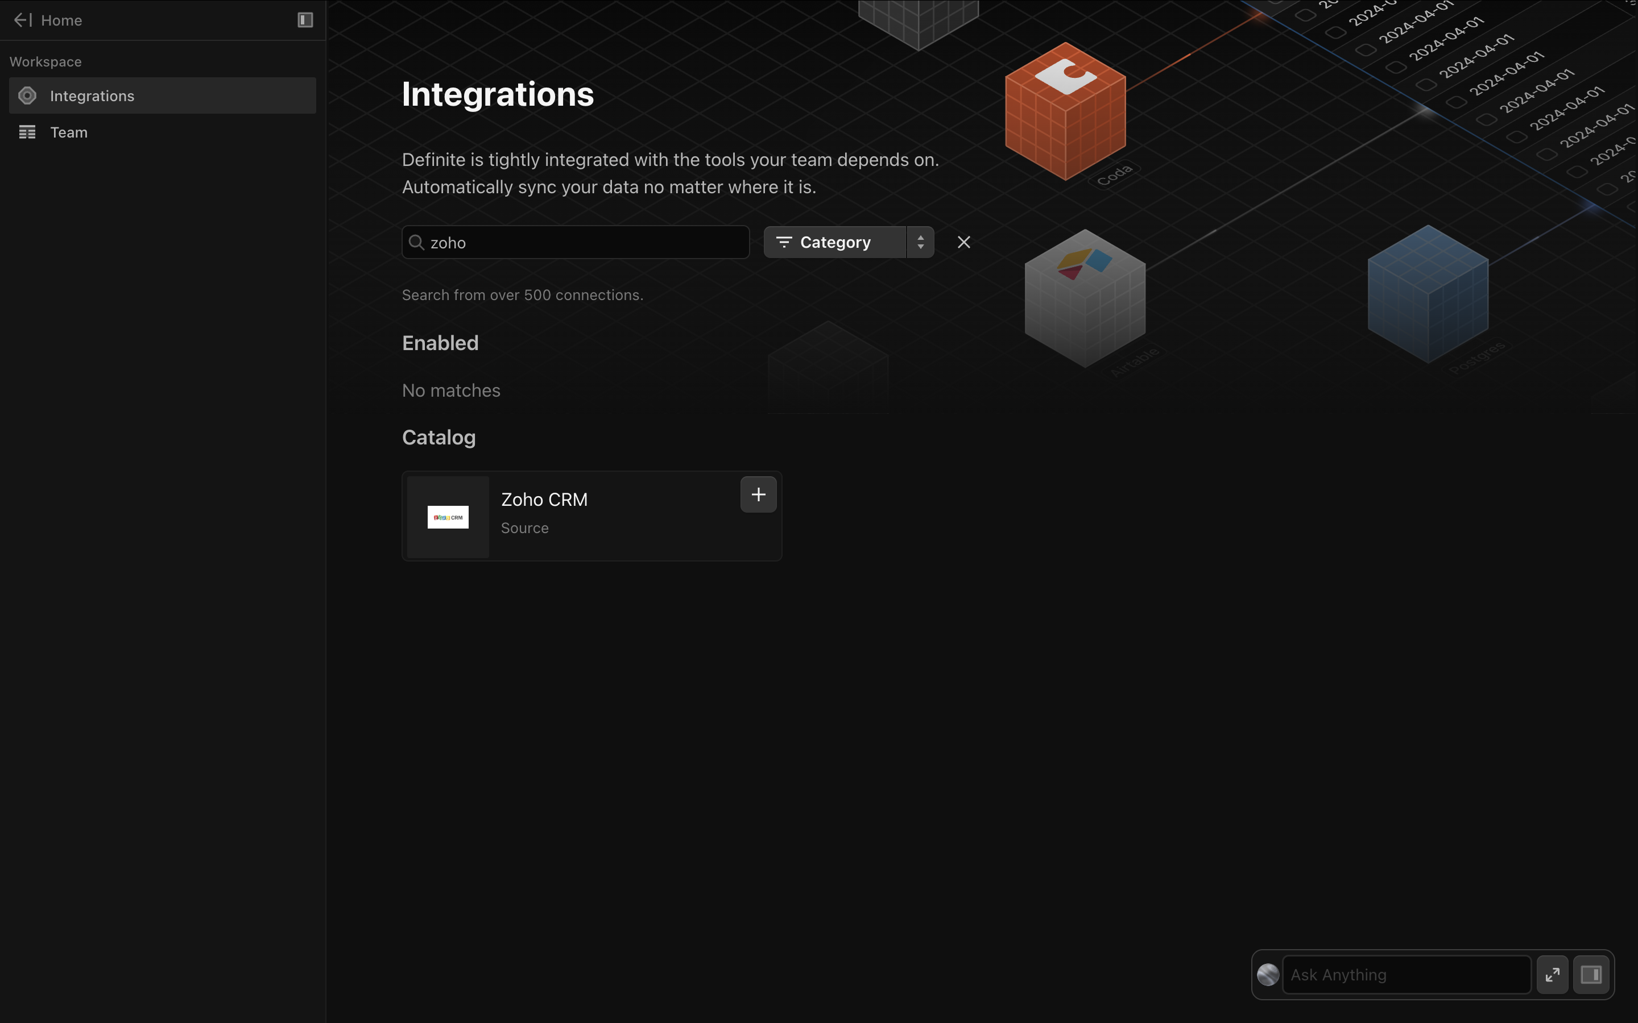Expand the chat with the diagonal arrows icon
The height and width of the screenshot is (1023, 1638).
pos(1552,975)
